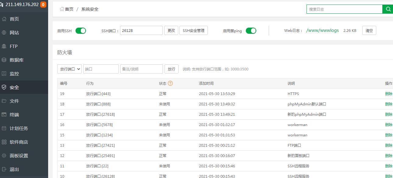393x178 pixels.
Task: Open the 网站 section in the sidebar
Action: click(x=14, y=33)
